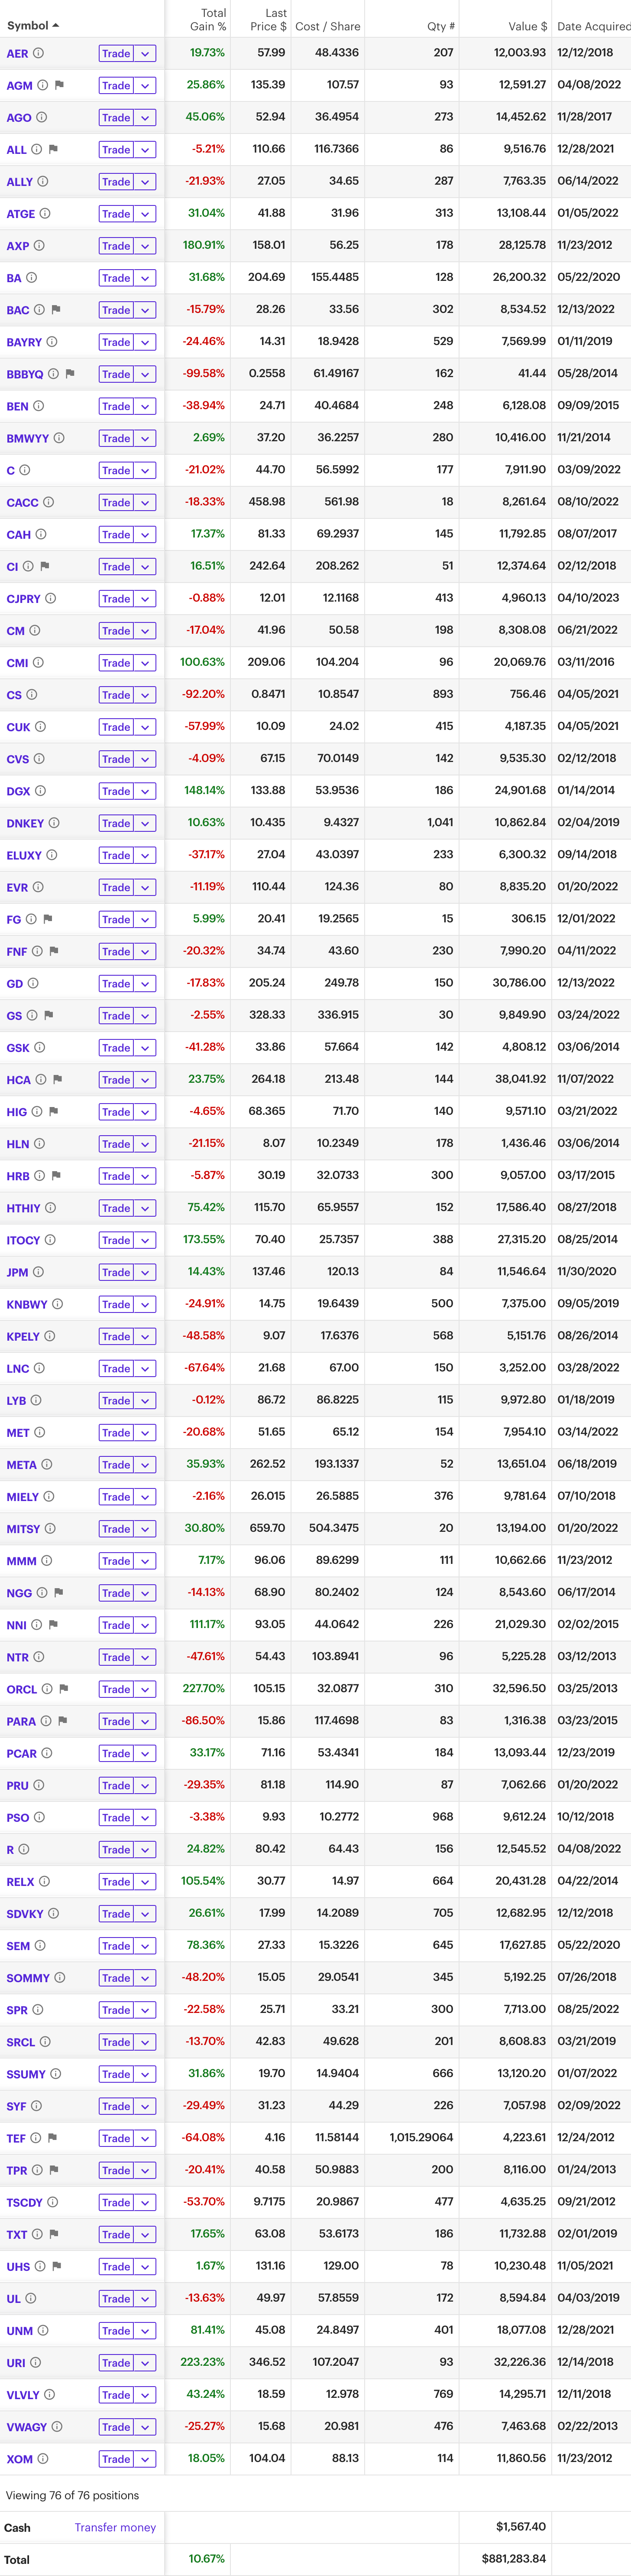This screenshot has width=631, height=2576.
Task: Show the info icon for CACC
Action: [48, 502]
